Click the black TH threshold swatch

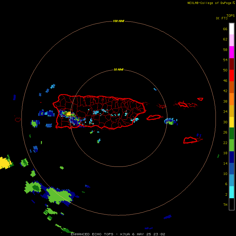pyautogui.click(x=232, y=204)
